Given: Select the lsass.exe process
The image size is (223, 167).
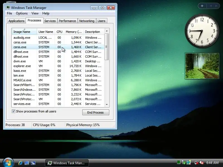Looking at the screenshot, I should pos(58,71).
